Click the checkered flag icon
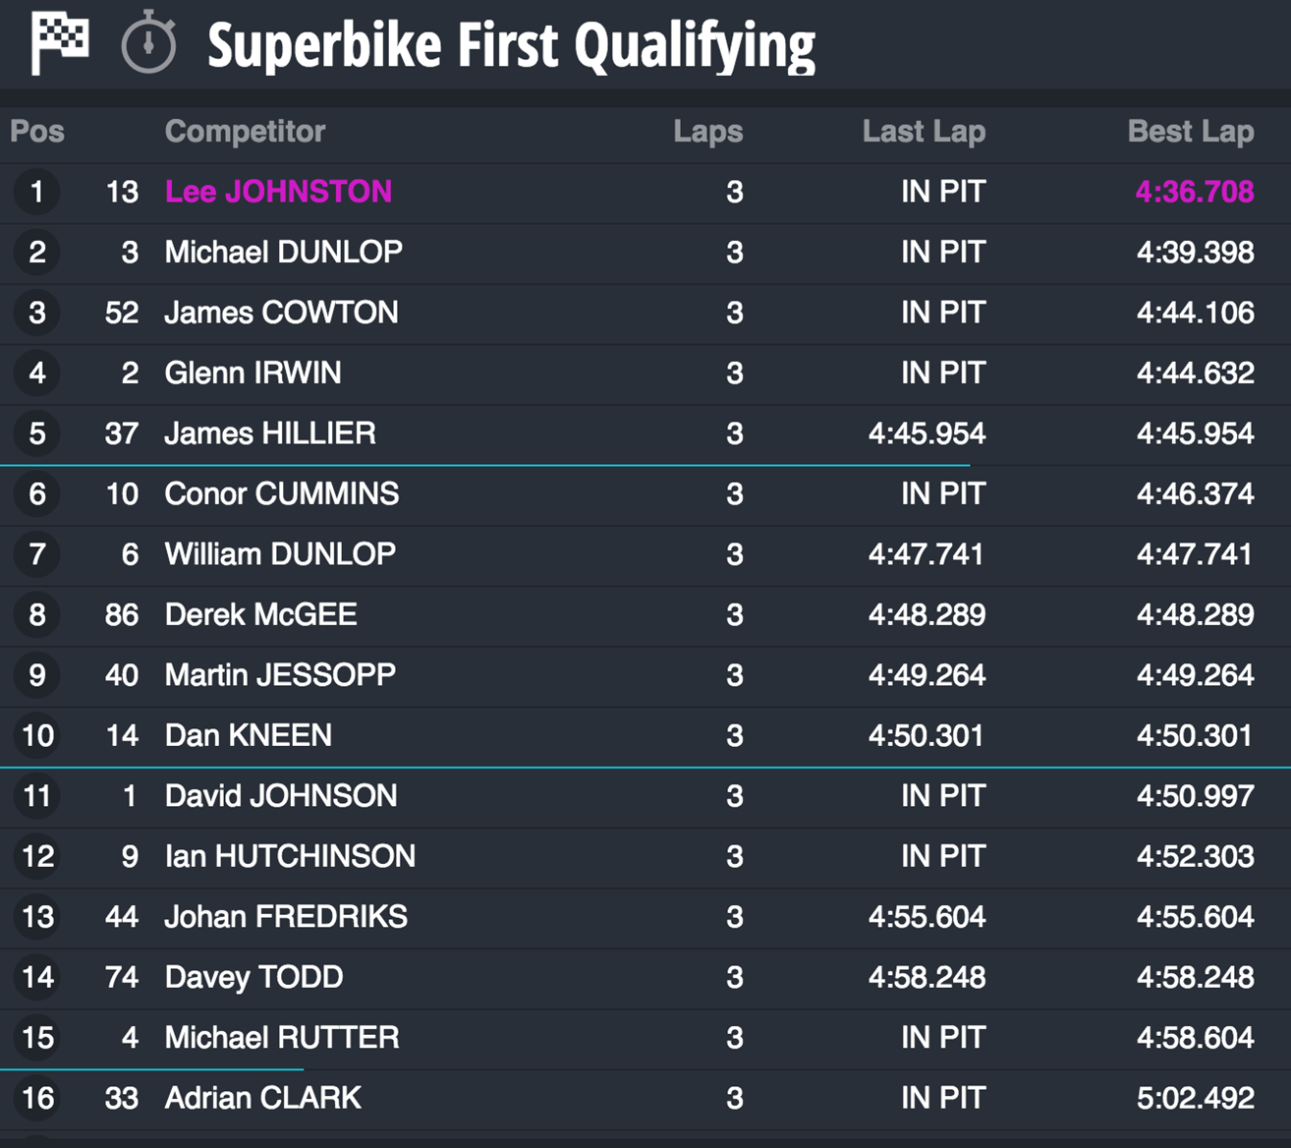 coord(59,43)
